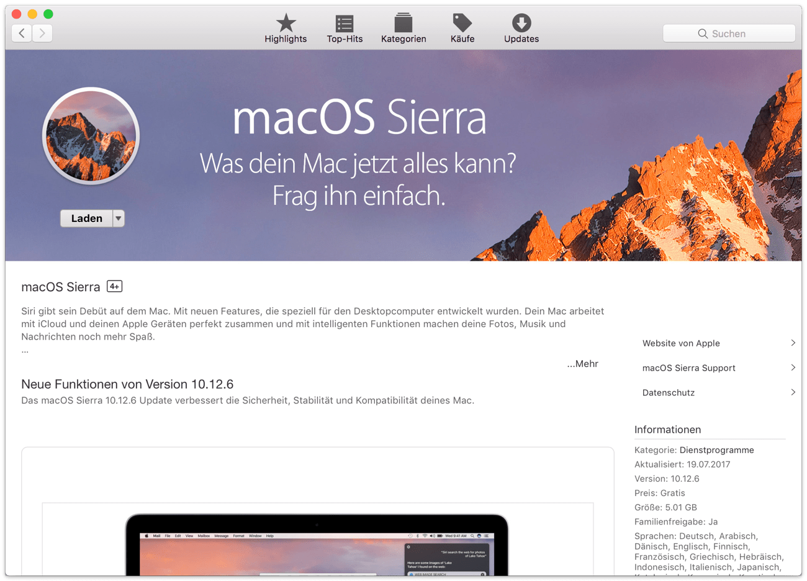Click the MacBook screenshot preview
807x581 pixels.
(317, 540)
